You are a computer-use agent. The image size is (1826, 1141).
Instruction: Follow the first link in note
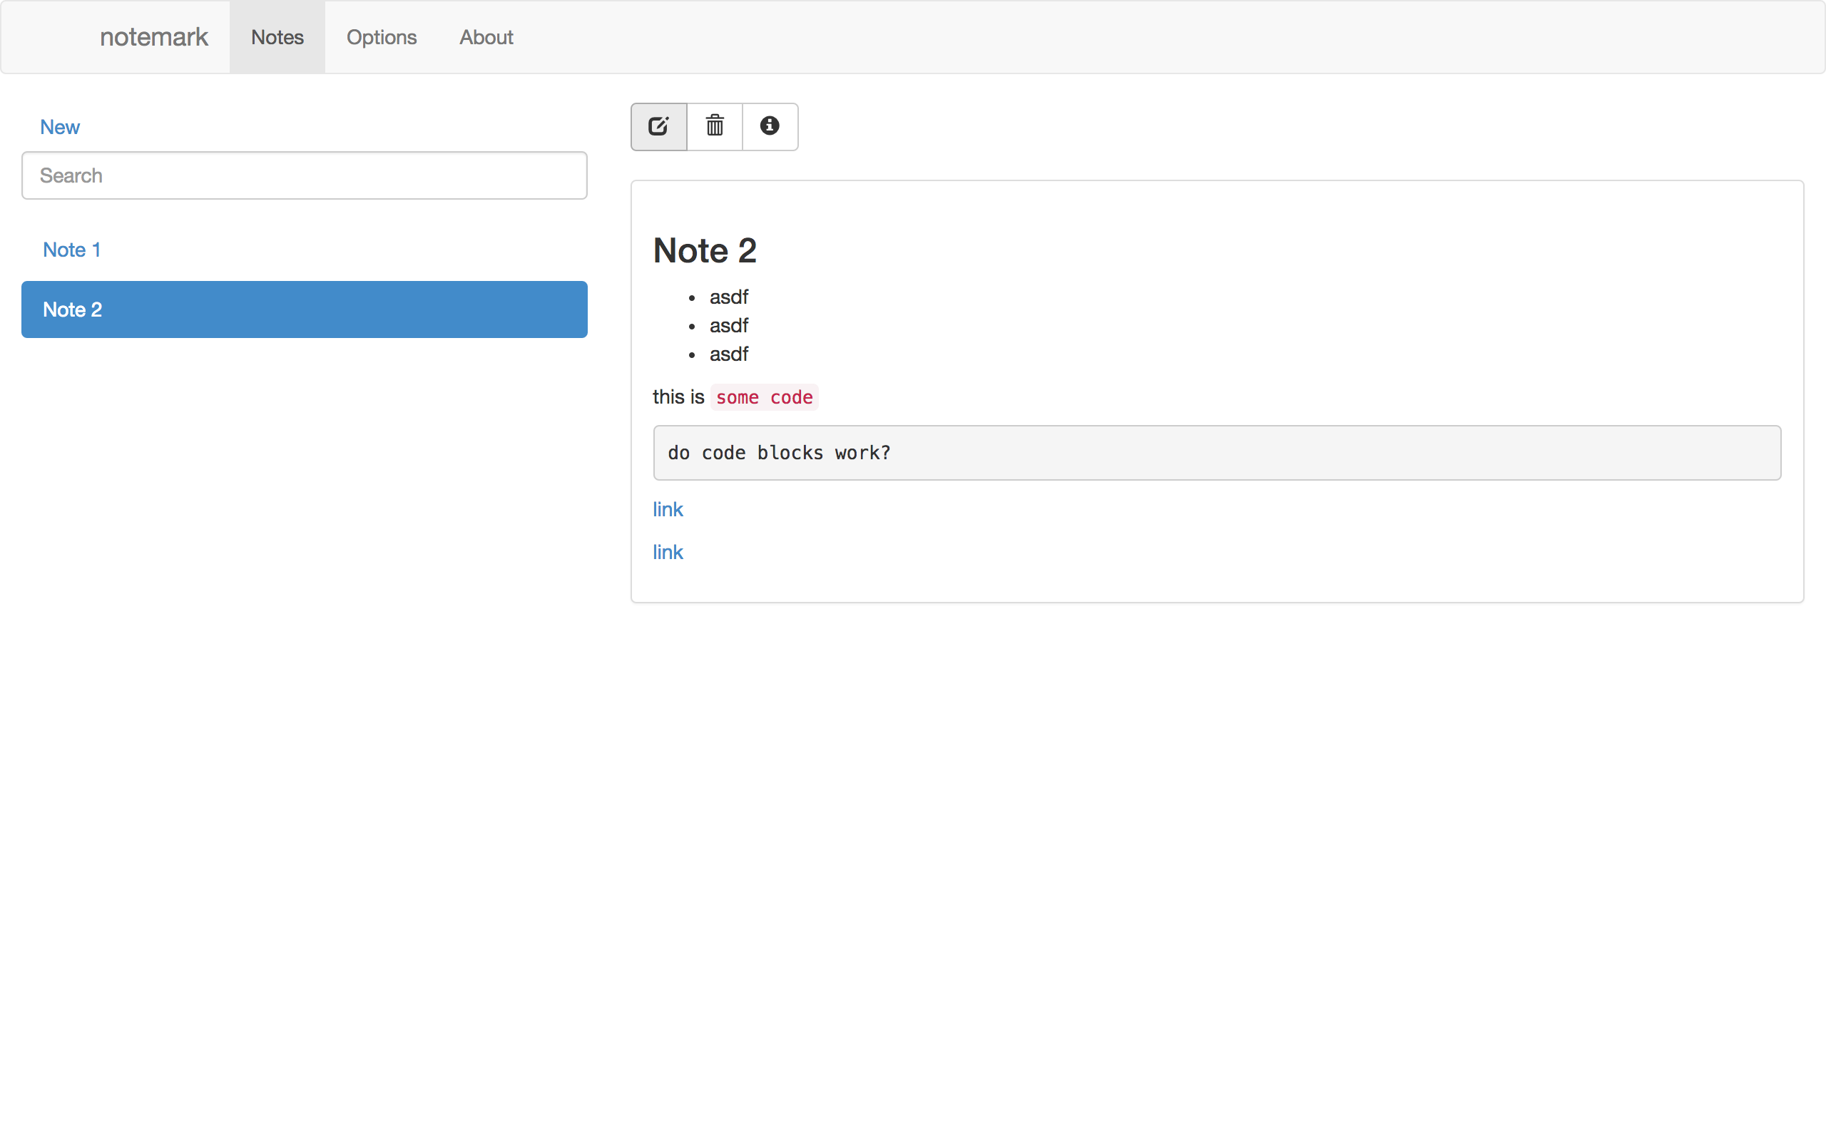(668, 509)
